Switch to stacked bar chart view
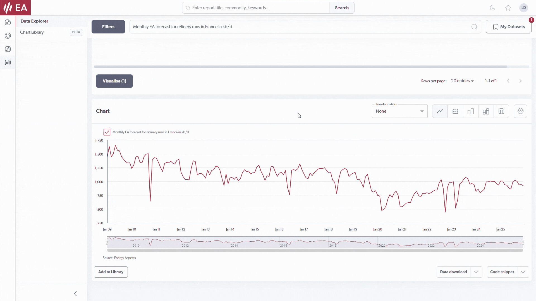Screen dimensions: 536x301 (x=486, y=111)
